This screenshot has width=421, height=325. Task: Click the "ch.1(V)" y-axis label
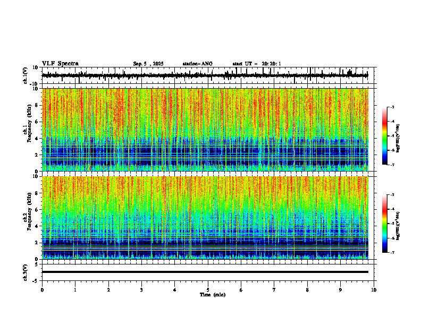tap(25, 75)
